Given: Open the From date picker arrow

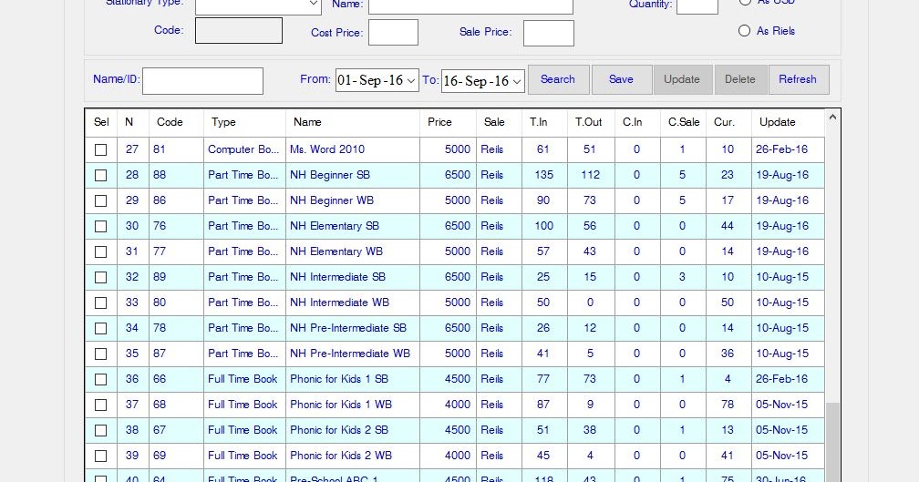Looking at the screenshot, I should click(411, 81).
